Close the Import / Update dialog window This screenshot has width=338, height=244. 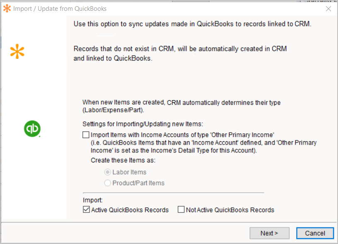click(x=328, y=8)
